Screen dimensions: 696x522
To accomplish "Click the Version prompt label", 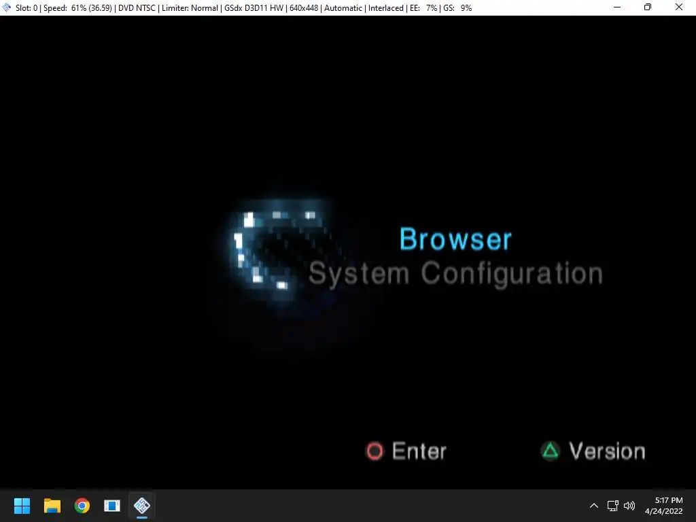I will click(607, 451).
